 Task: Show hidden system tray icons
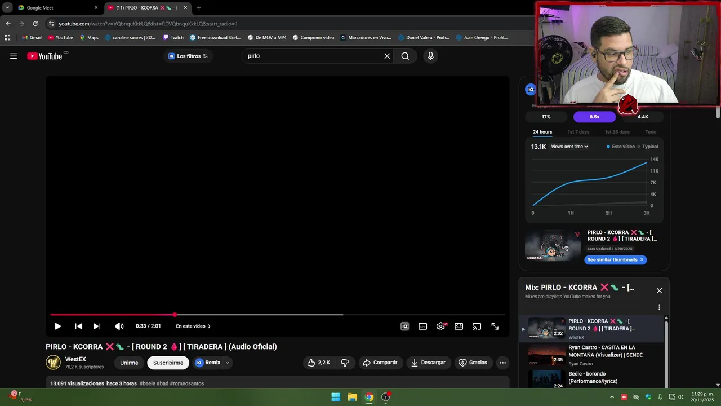(x=612, y=397)
